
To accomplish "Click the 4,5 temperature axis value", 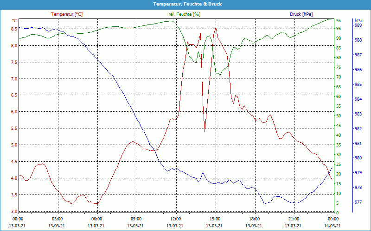I will tap(14, 162).
